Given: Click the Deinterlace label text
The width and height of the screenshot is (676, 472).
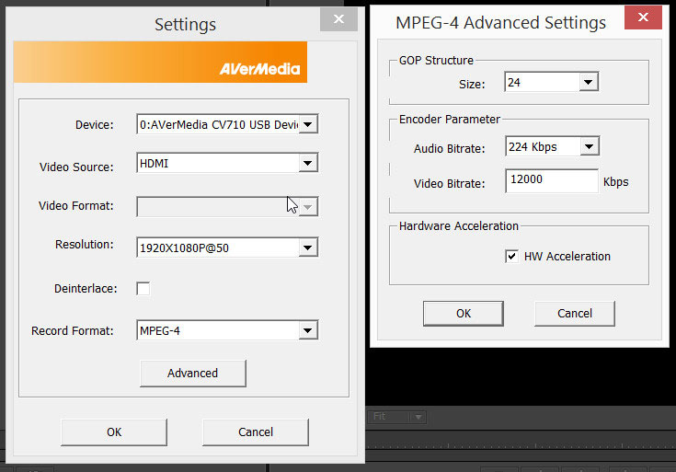Looking at the screenshot, I should [x=86, y=289].
